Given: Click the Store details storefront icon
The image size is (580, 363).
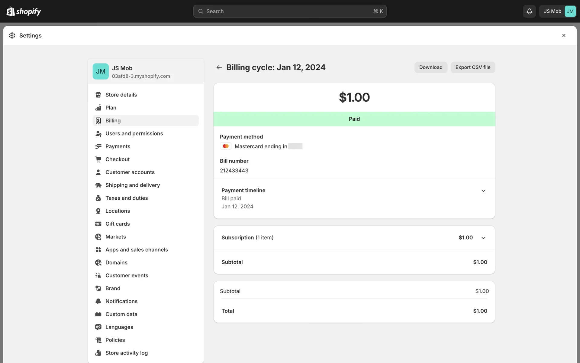Looking at the screenshot, I should 98,95.
